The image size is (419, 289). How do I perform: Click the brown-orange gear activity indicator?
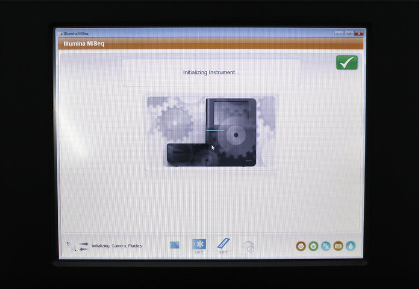(301, 246)
